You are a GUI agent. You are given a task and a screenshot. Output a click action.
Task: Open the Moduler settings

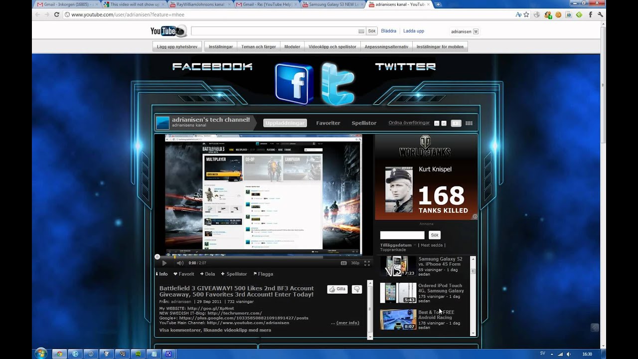tap(292, 46)
